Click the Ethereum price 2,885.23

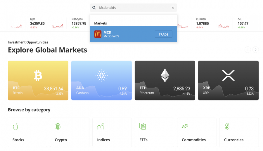click(x=182, y=88)
